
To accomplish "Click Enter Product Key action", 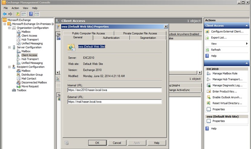I will [x=224, y=91].
